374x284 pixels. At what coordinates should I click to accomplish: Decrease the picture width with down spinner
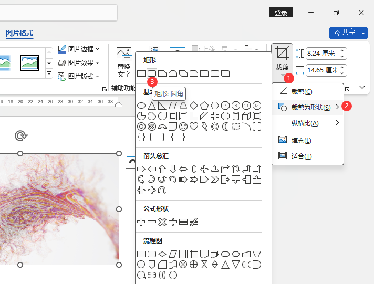(x=342, y=73)
